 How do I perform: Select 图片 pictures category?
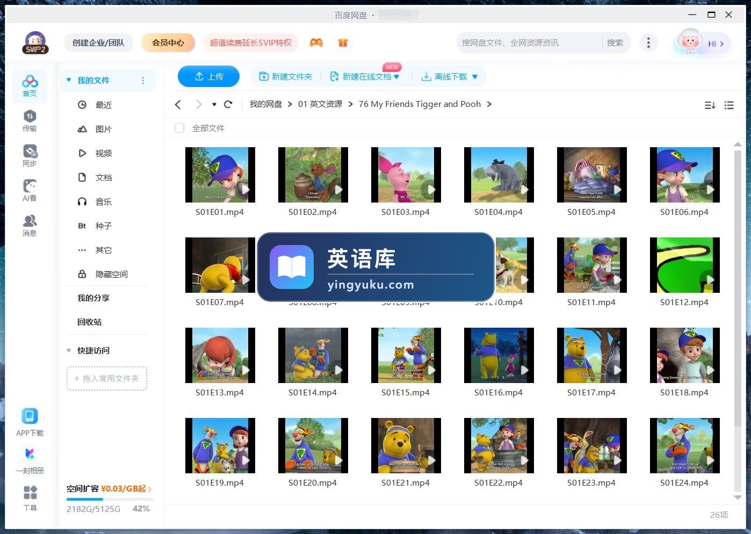(x=104, y=129)
